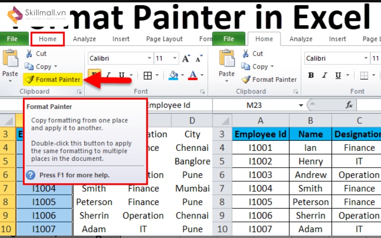Screen dimensions: 381x238
Task: Open Insert tab in right Excel window
Action: click(337, 39)
